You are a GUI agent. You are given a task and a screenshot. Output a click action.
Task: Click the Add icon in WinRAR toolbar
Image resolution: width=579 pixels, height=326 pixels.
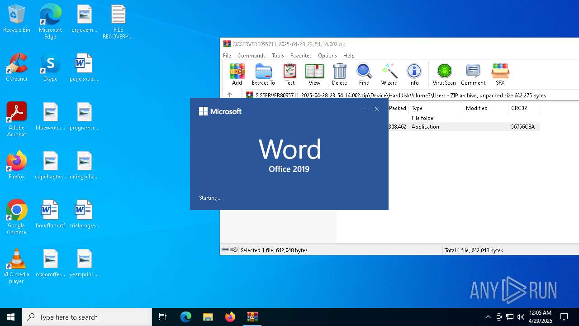tap(237, 74)
